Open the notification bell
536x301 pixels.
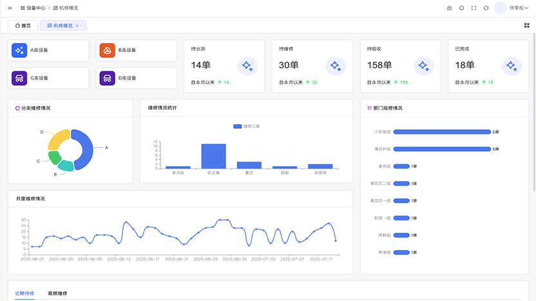click(461, 8)
